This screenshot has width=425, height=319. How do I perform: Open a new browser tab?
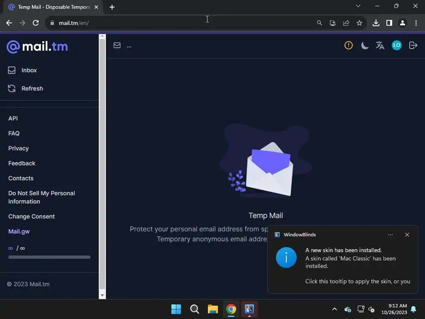[x=112, y=7]
